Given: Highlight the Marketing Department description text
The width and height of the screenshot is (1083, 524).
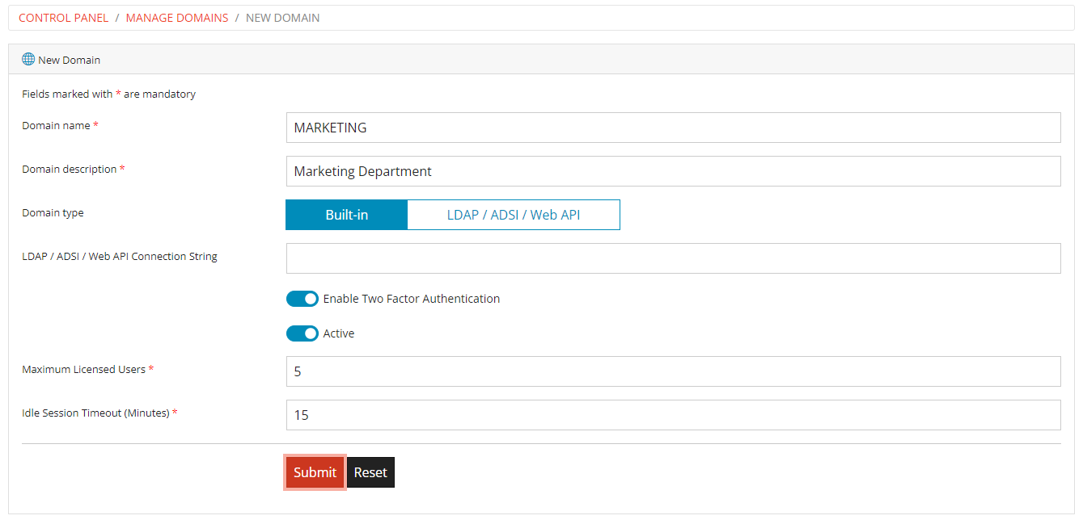Looking at the screenshot, I should click(363, 171).
